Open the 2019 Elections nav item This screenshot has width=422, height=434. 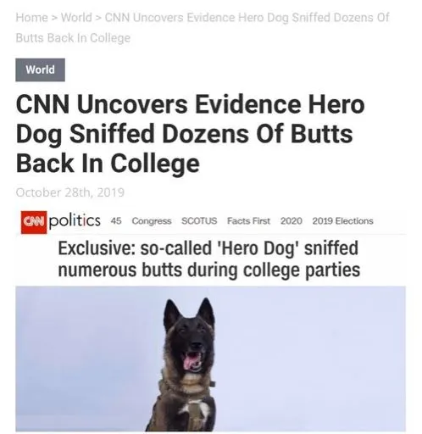pos(343,220)
